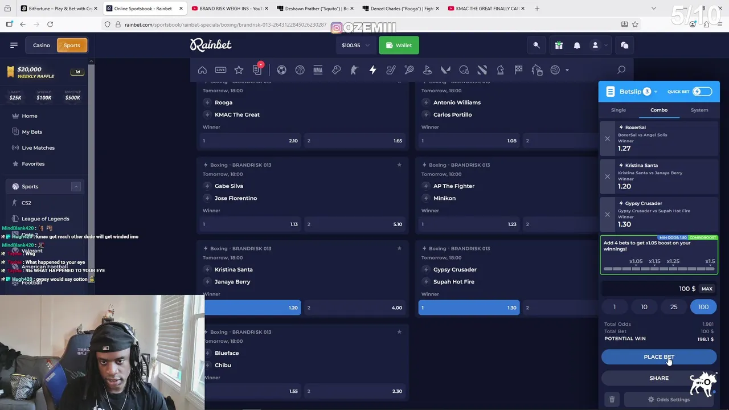Image resolution: width=729 pixels, height=410 pixels.
Task: Switch to Sports mode
Action: click(72, 45)
